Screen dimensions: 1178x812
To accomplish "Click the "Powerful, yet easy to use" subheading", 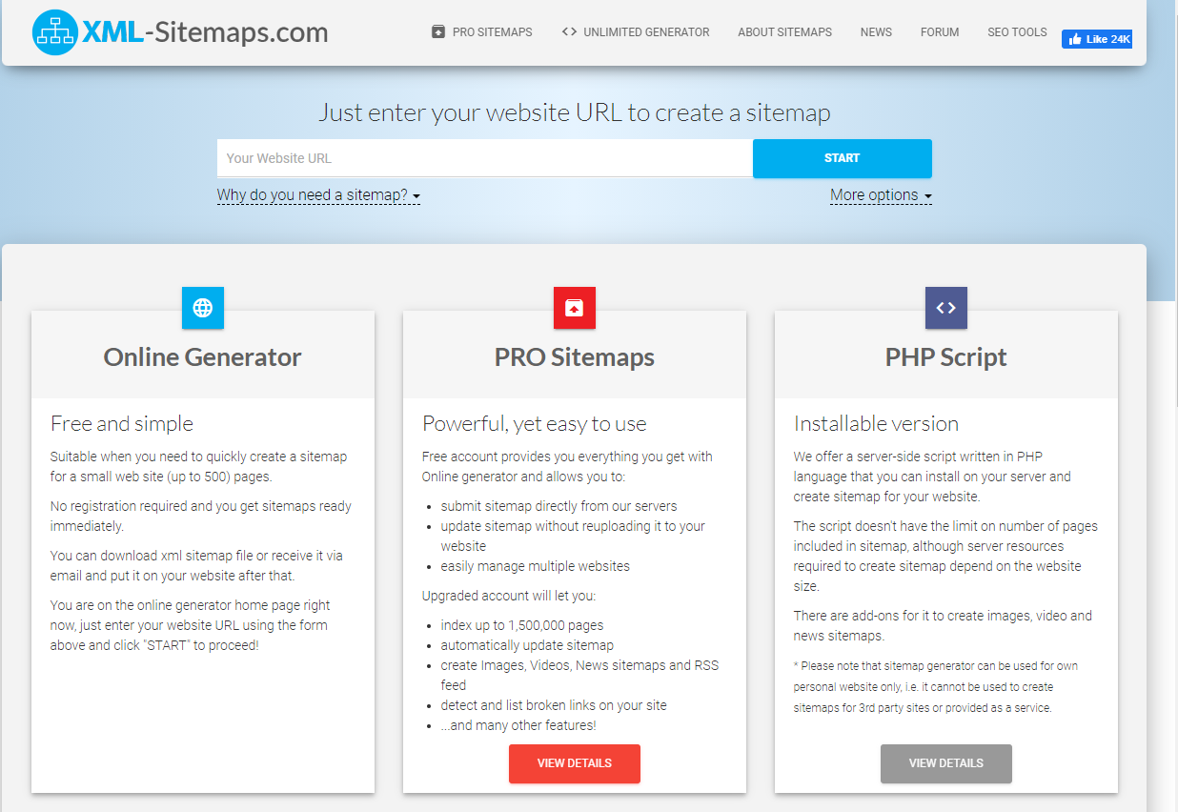I will 535,424.
